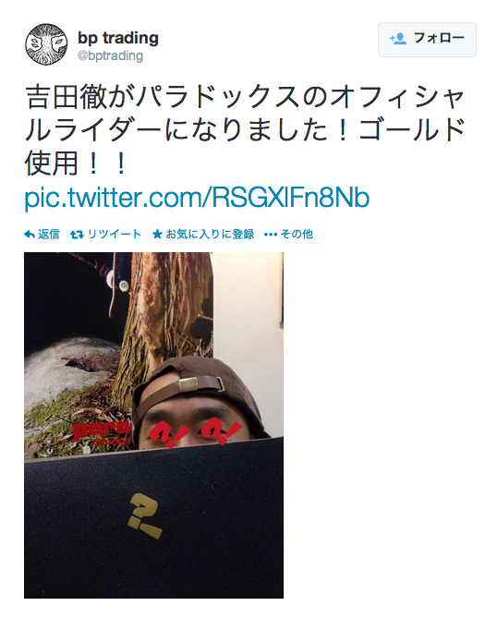
Task: Click the お気に入りに登録 favorite label
Action: [x=210, y=235]
